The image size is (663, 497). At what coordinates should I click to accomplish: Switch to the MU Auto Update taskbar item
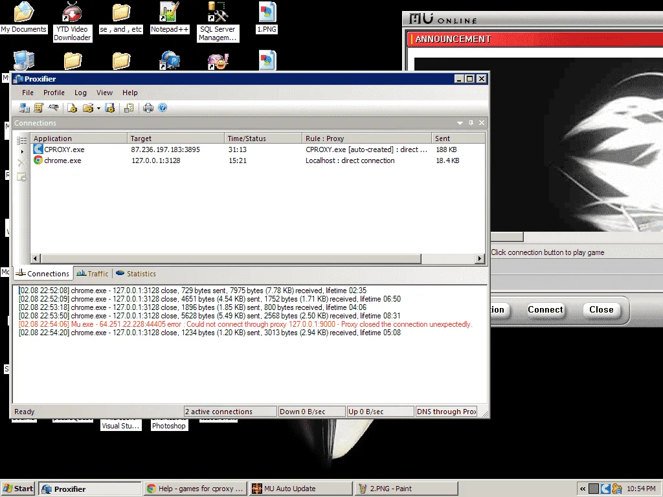point(300,489)
